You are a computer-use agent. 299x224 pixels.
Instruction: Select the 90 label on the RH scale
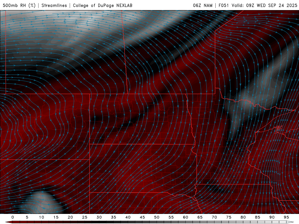(x=272, y=217)
